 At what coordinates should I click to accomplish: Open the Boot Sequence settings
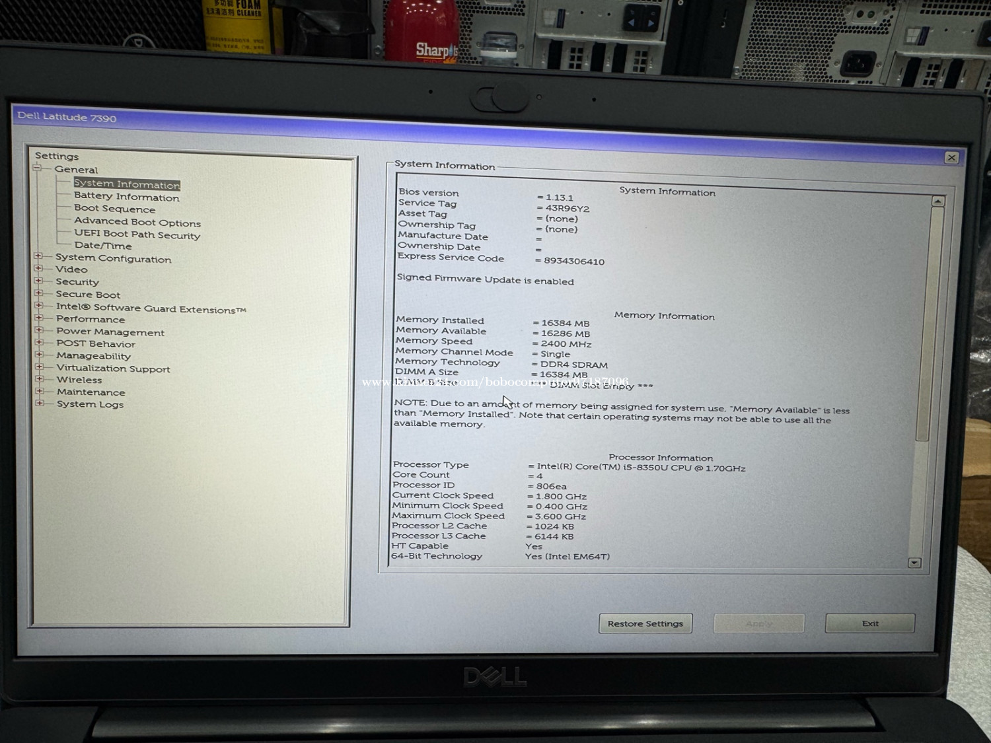[x=114, y=209]
